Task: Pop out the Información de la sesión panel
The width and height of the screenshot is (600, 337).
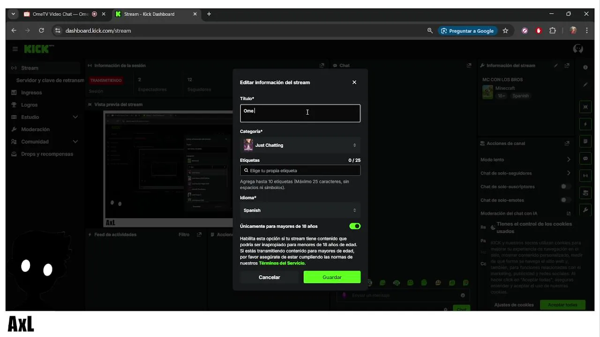Action: click(x=322, y=66)
